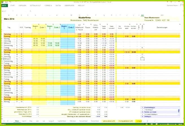The height and width of the screenshot is (126, 185).
Task: Open the DATEI file menu
Action: click(5, 6)
